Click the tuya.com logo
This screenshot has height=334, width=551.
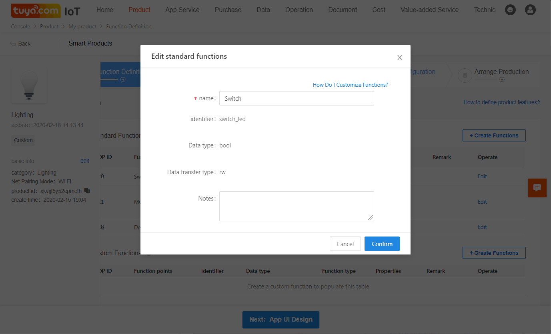pos(36,11)
